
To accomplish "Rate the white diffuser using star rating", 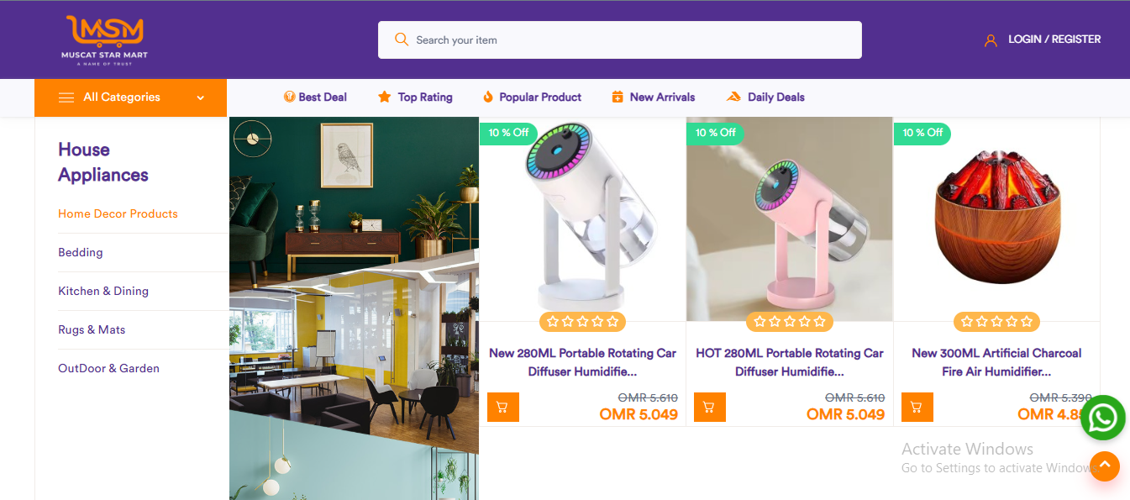I will tap(582, 321).
